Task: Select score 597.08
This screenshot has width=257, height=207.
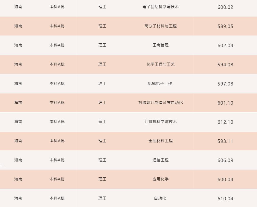Action: pyautogui.click(x=225, y=84)
